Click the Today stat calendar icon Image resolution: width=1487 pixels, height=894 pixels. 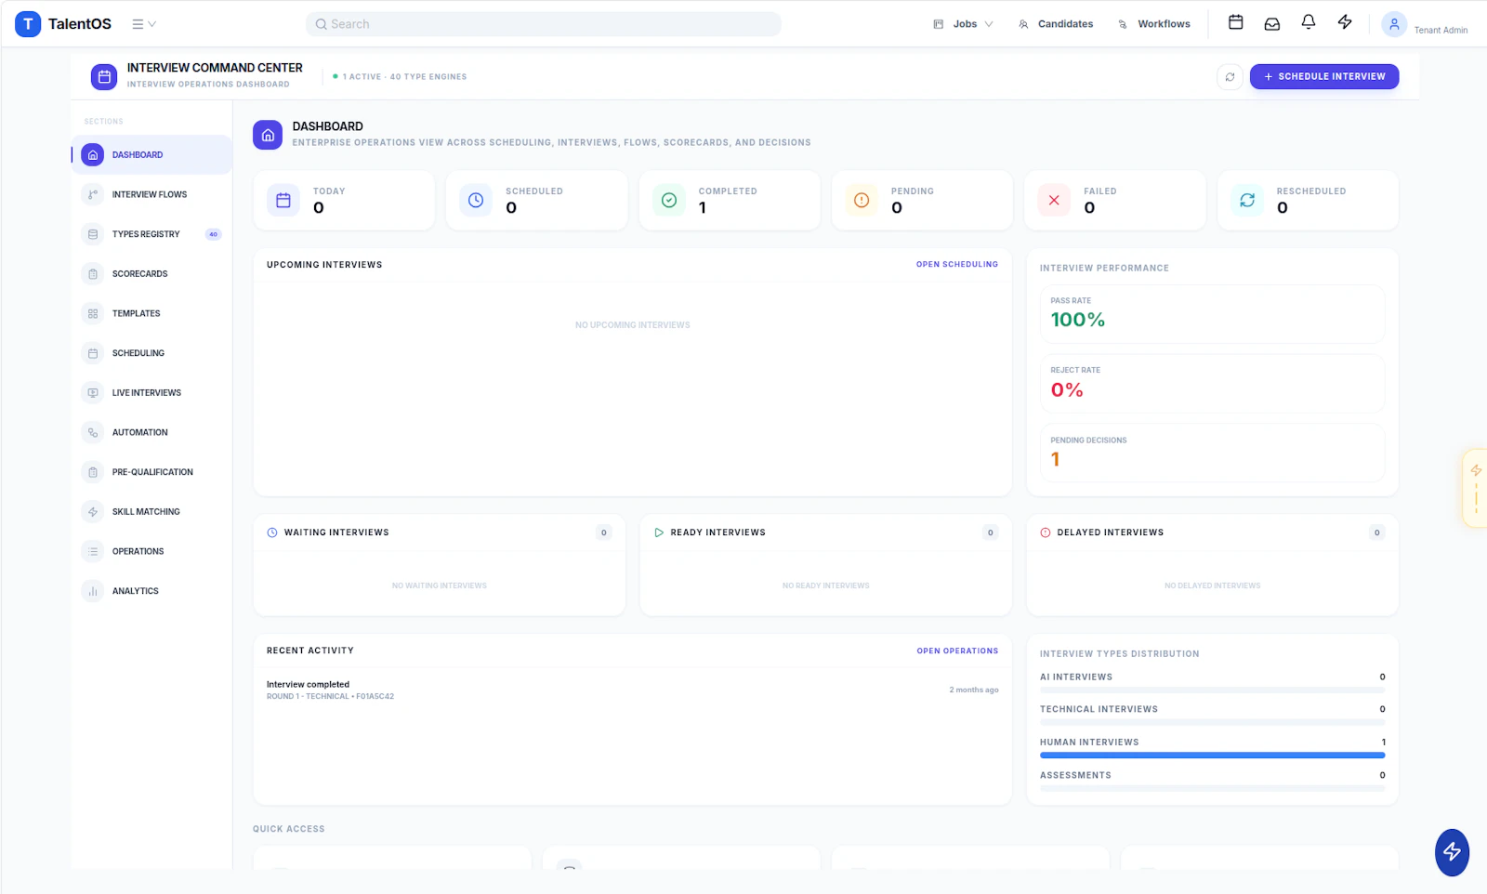pyautogui.click(x=283, y=200)
